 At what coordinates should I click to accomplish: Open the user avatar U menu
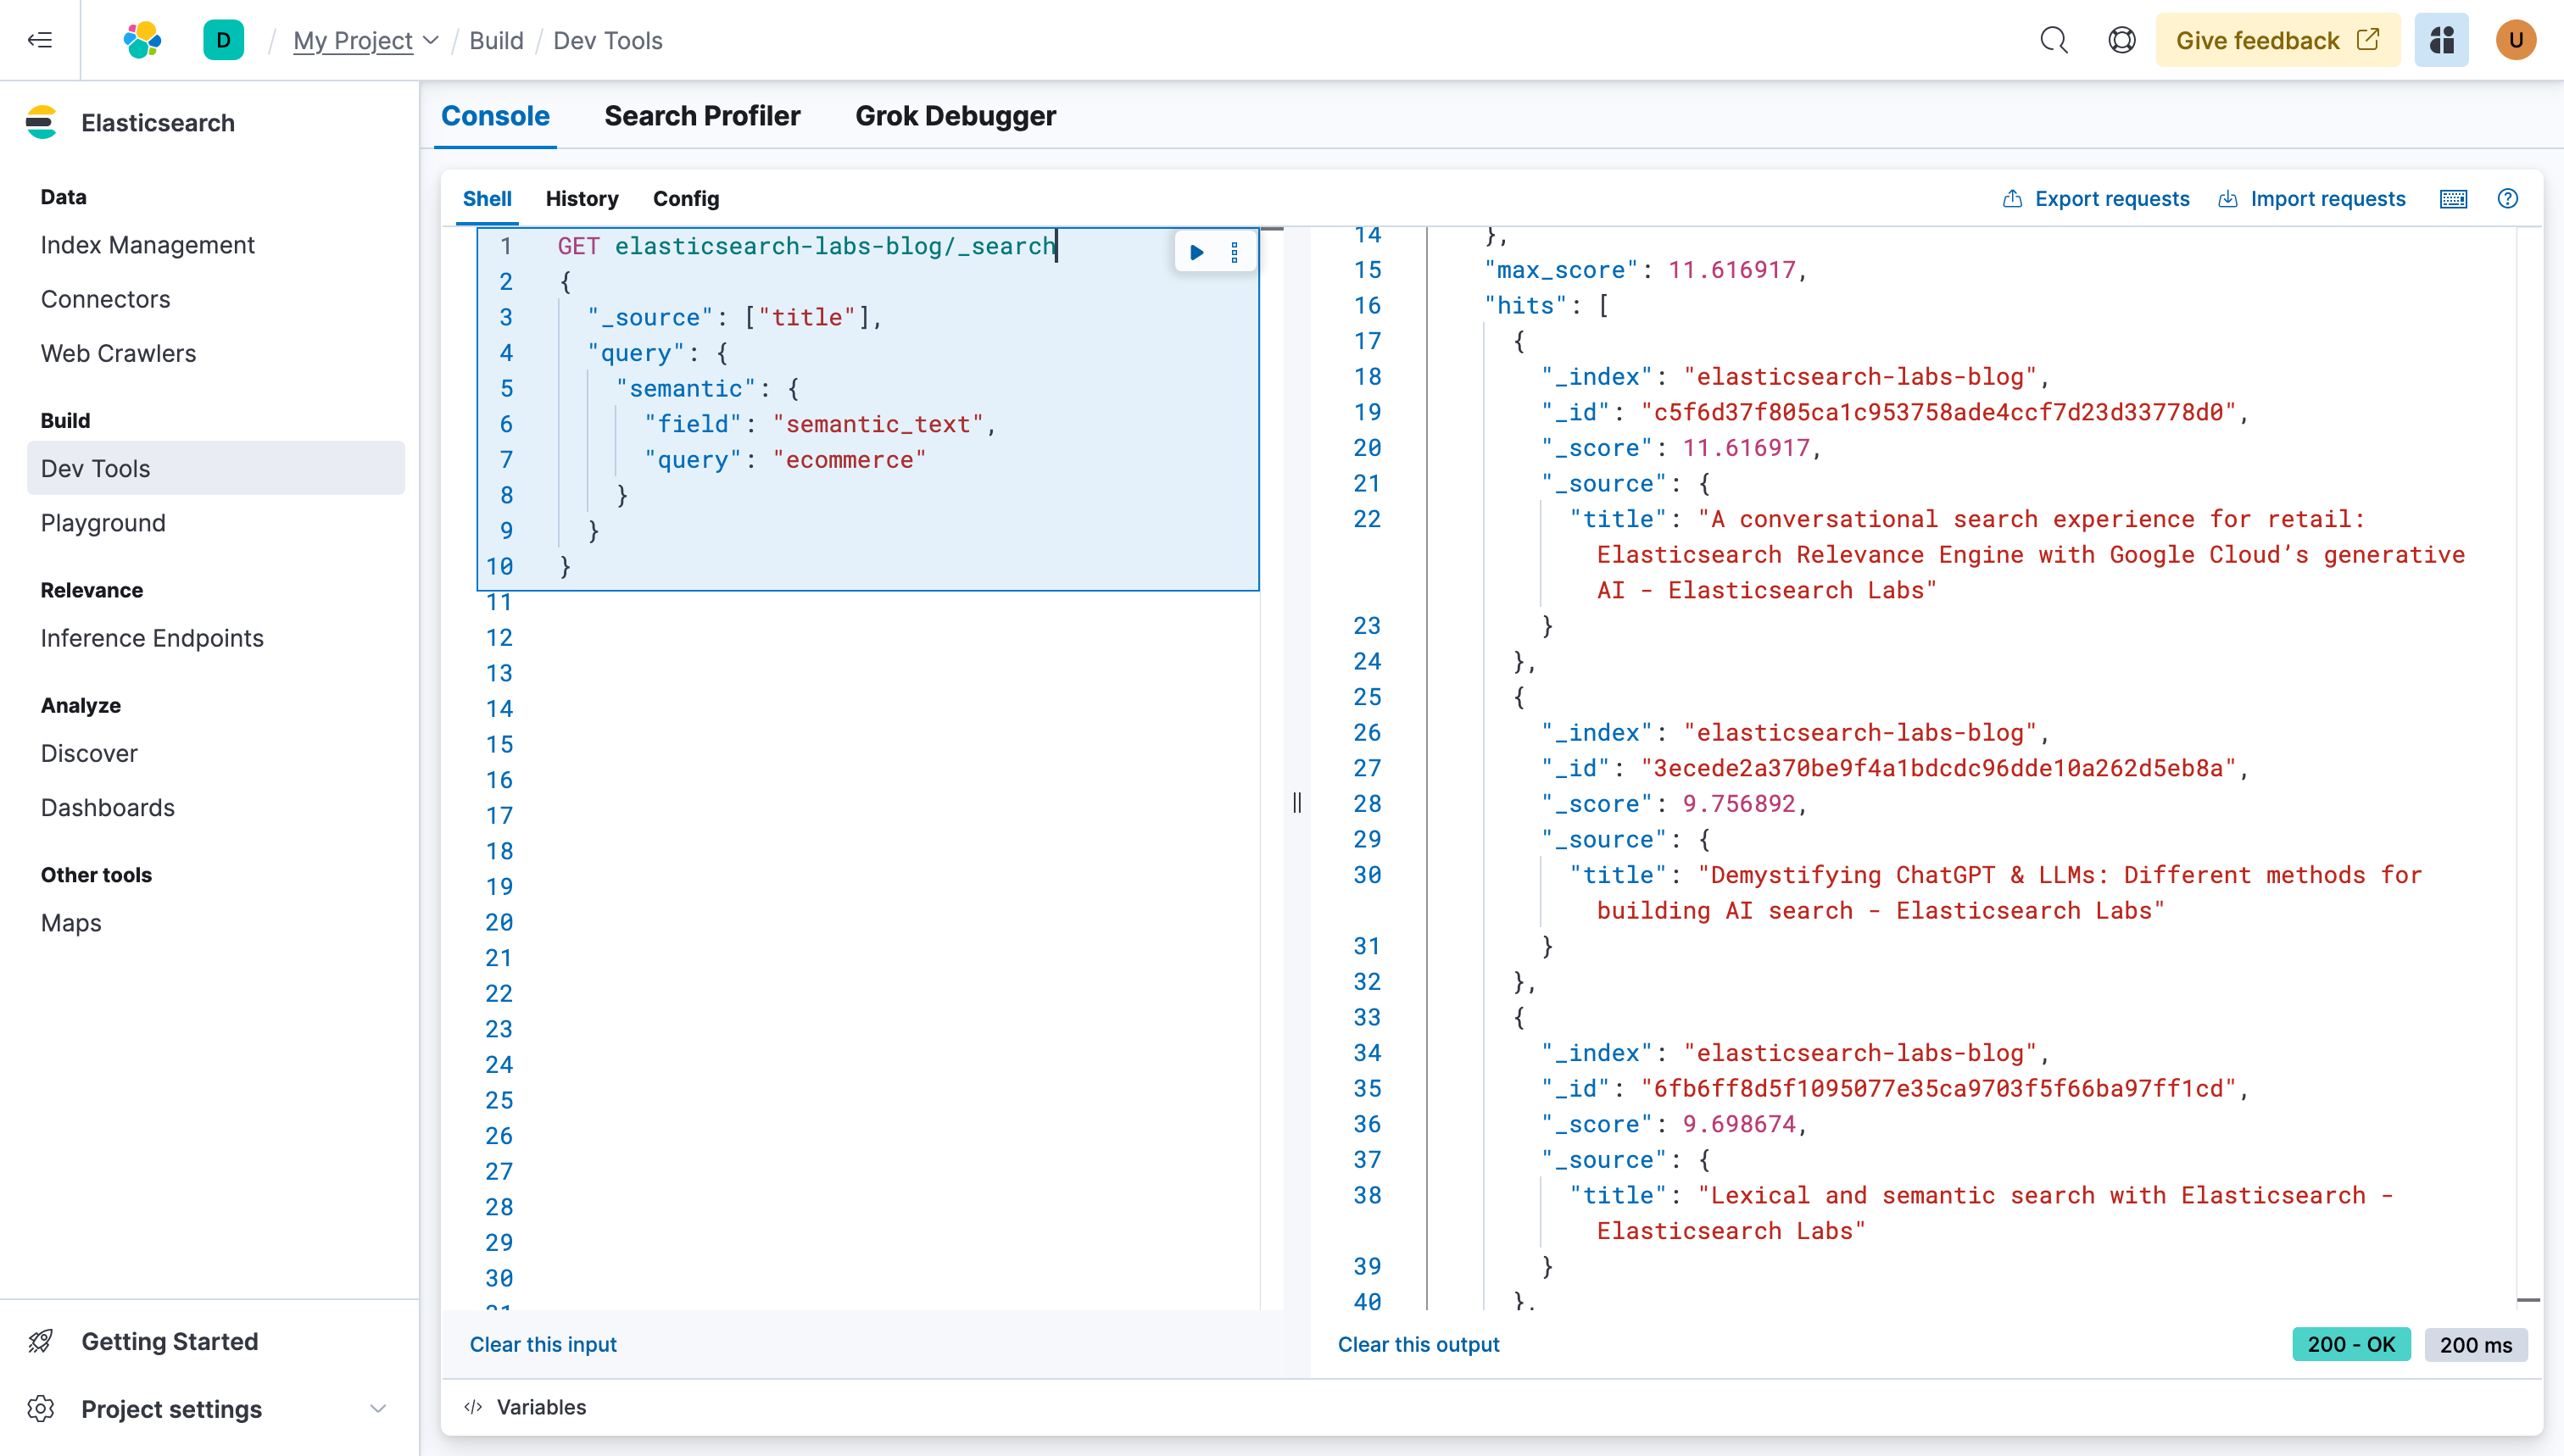(x=2515, y=40)
